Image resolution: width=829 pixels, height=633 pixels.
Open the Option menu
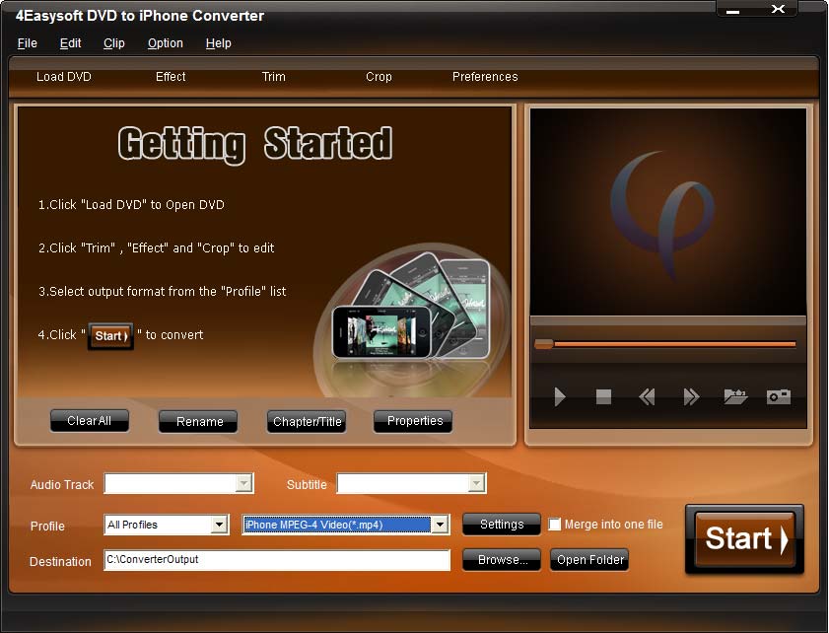pos(166,43)
